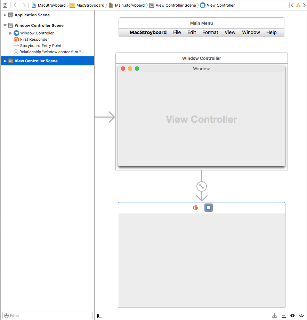307x320 pixels.
Task: Select the Add New Constraints pin icon
Action: click(292, 315)
